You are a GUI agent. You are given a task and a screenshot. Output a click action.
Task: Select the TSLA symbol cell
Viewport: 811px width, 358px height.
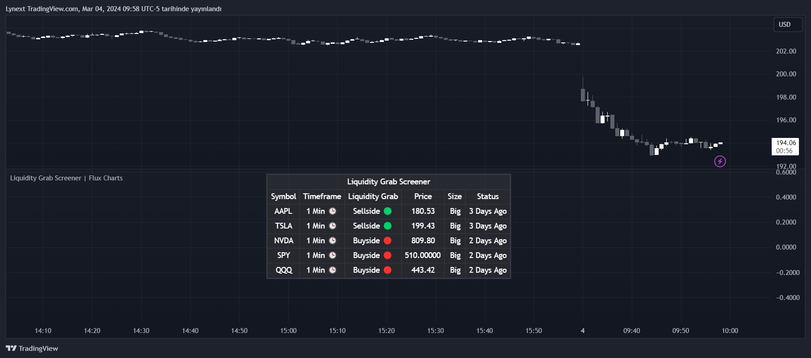[x=283, y=226]
